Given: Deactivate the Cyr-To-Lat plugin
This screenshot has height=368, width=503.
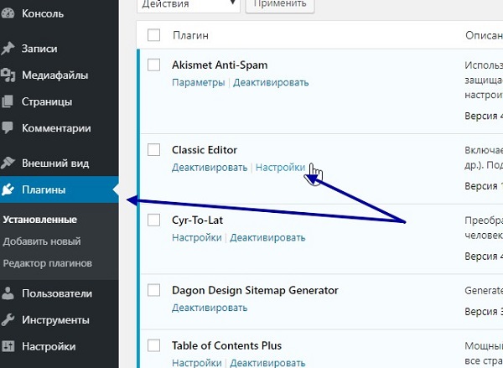Looking at the screenshot, I should (x=267, y=237).
